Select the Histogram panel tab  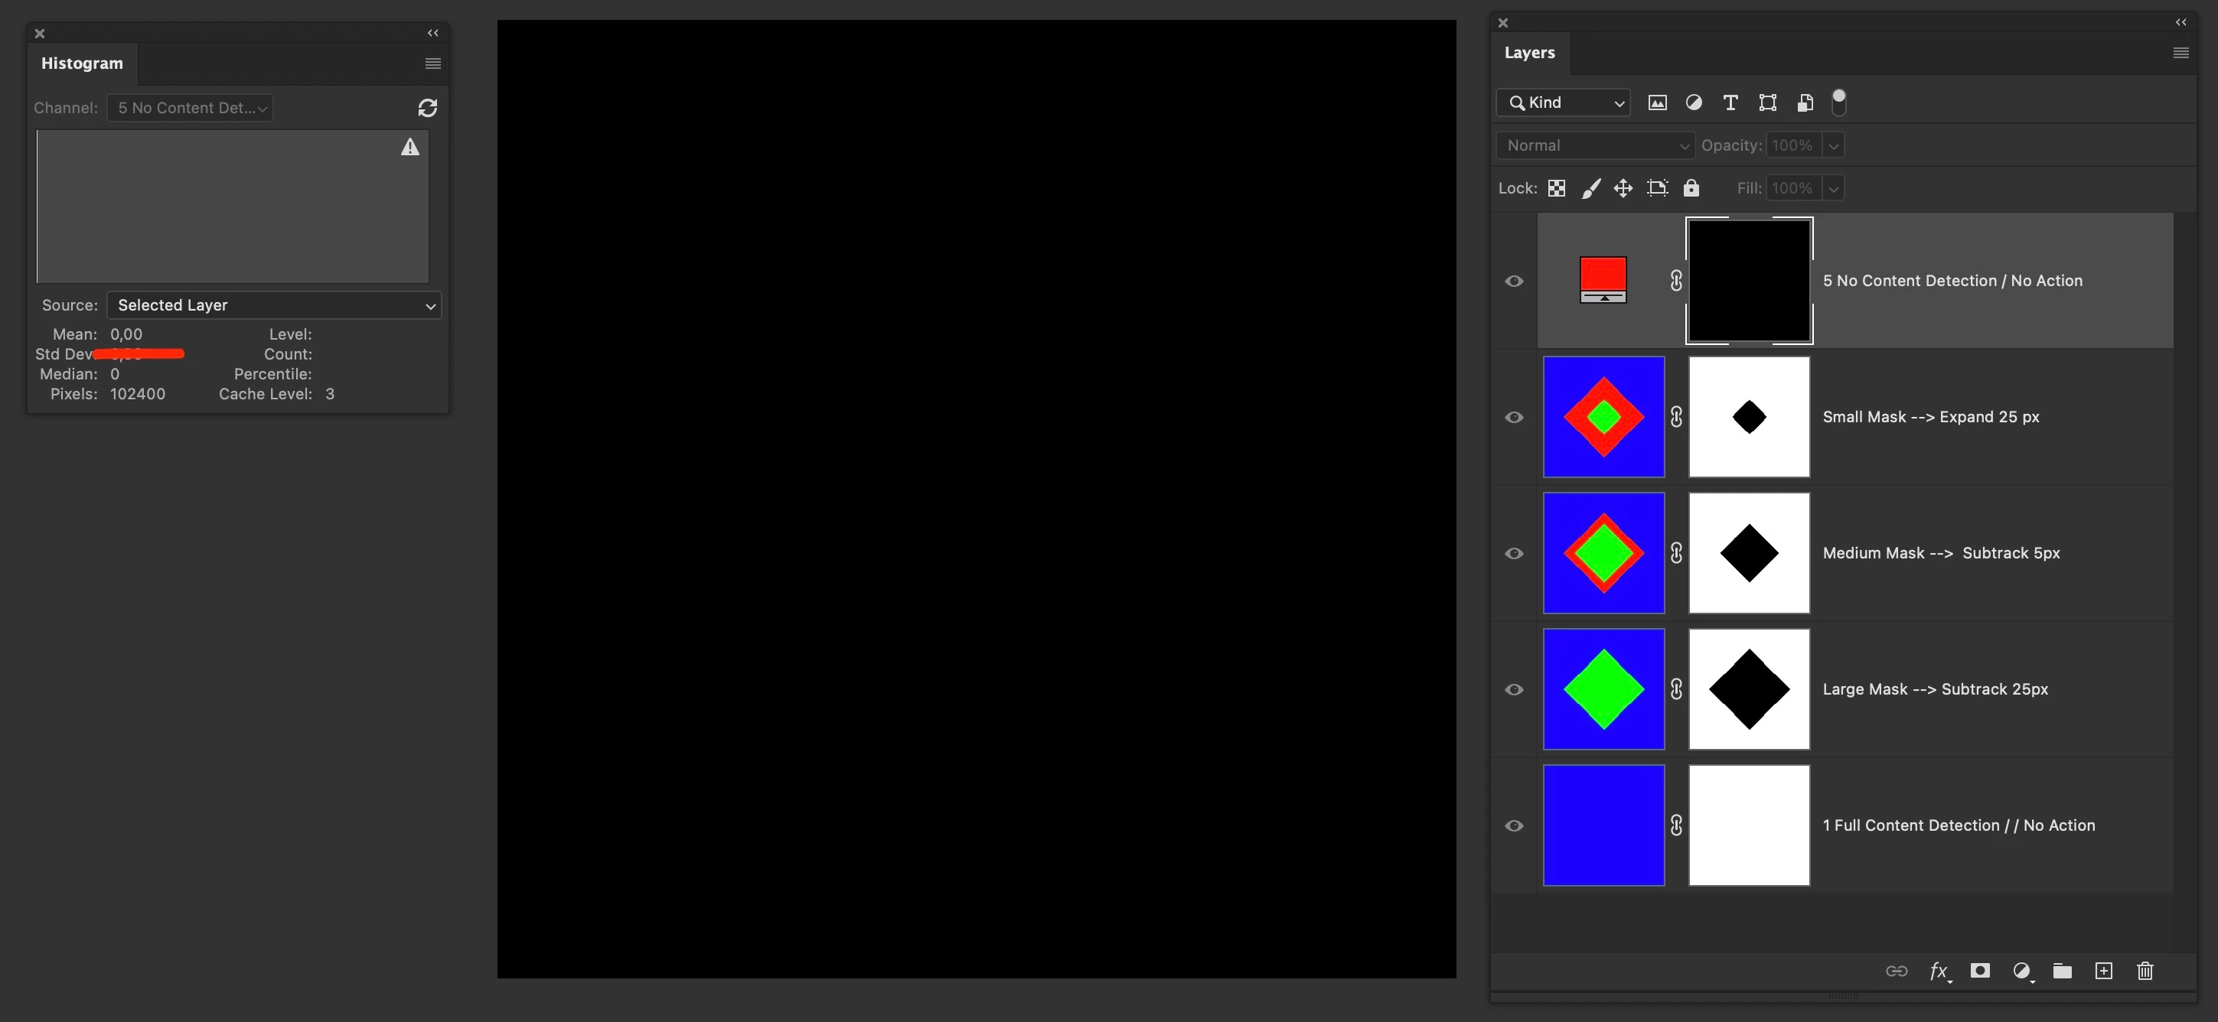pos(82,63)
